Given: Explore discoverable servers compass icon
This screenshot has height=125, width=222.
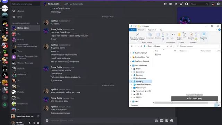Looking at the screenshot, I should point(5,105).
